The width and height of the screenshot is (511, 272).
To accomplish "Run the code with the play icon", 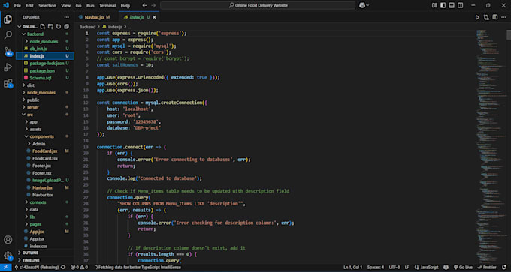I will (477, 17).
